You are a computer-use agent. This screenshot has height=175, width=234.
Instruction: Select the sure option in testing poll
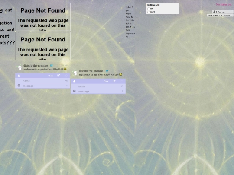149,12
